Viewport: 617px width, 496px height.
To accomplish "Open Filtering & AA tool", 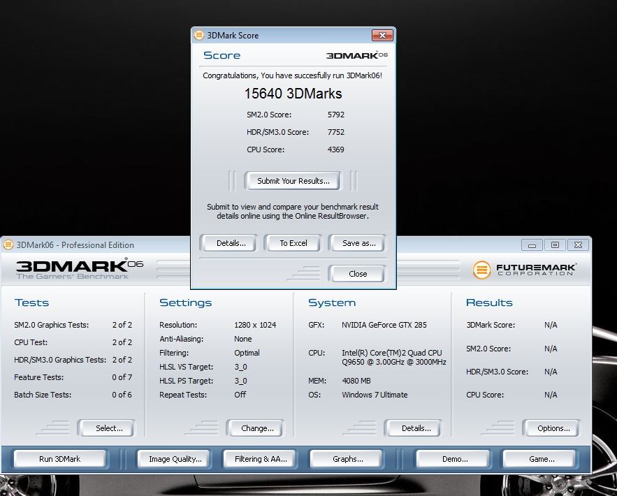I will [x=261, y=459].
